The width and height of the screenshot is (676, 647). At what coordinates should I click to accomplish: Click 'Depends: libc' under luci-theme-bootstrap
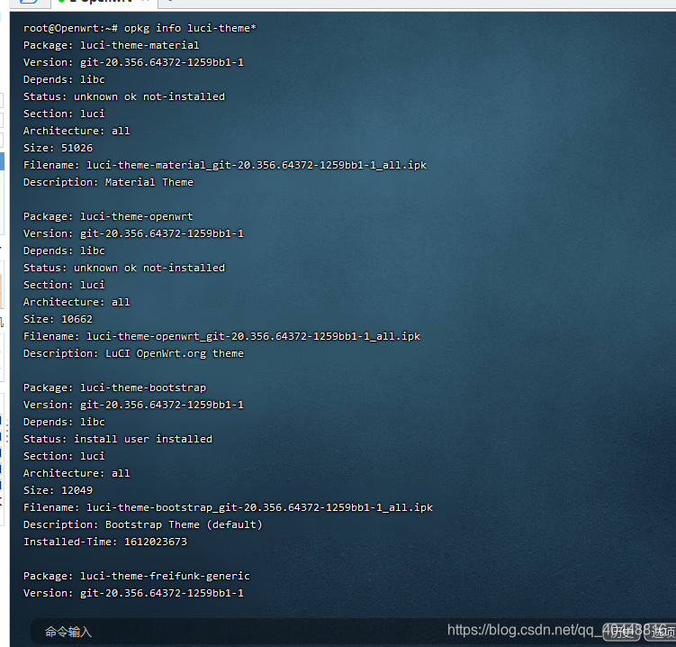[64, 422]
